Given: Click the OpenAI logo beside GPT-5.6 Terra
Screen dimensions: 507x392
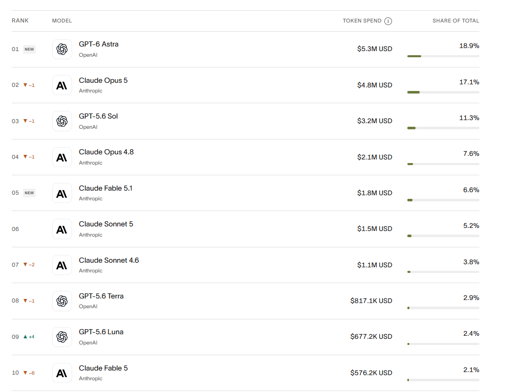Looking at the screenshot, I should tap(62, 301).
